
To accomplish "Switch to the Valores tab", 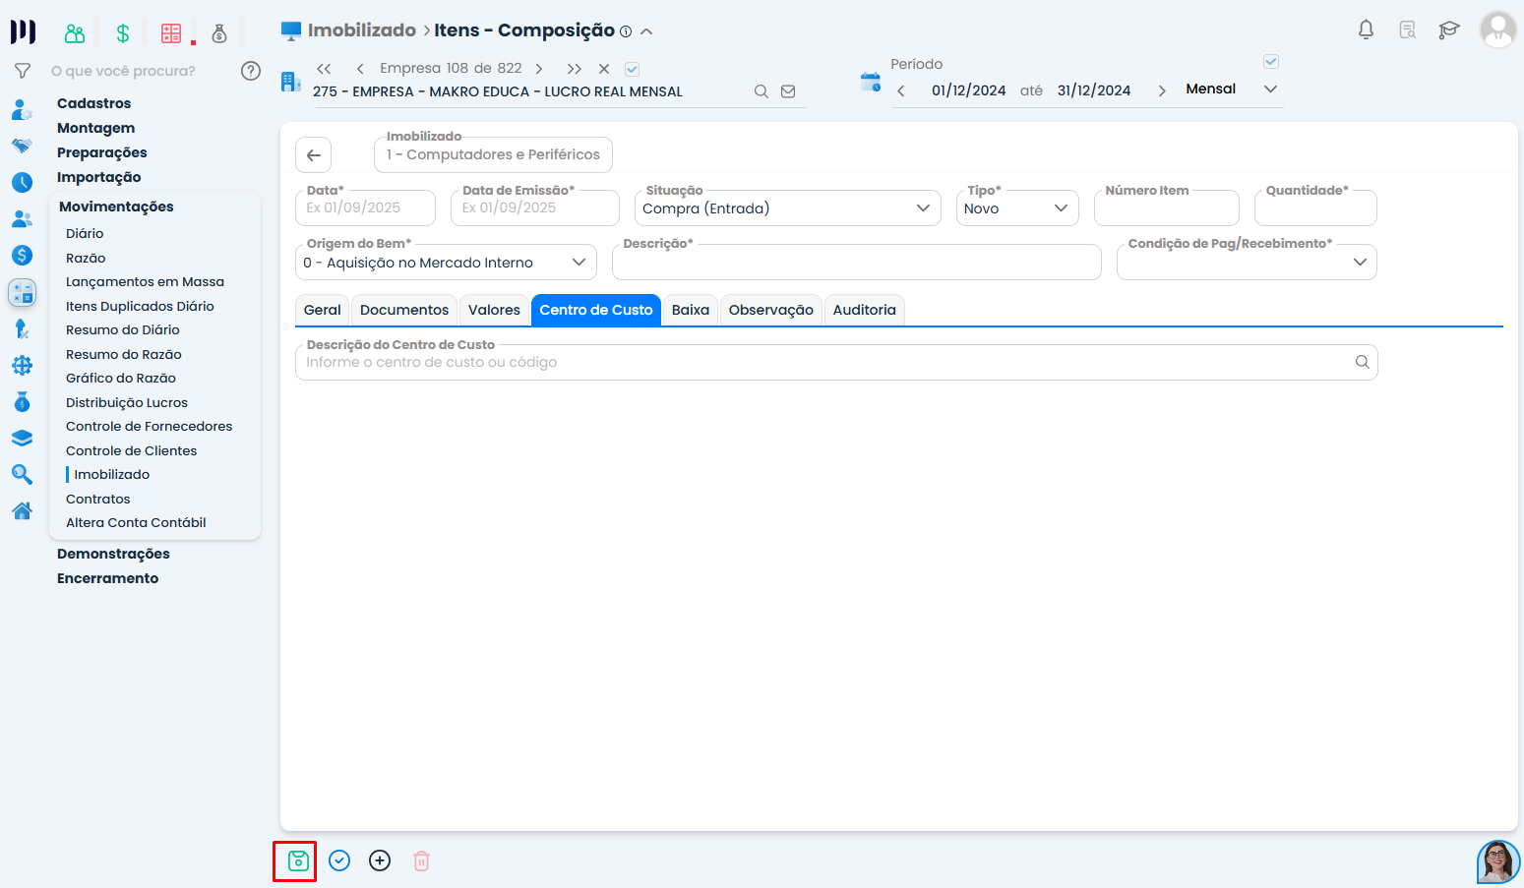I will click(494, 310).
